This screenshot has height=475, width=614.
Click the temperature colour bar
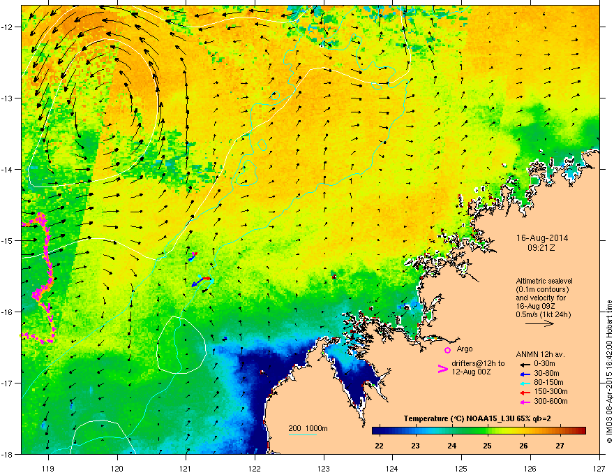[479, 430]
